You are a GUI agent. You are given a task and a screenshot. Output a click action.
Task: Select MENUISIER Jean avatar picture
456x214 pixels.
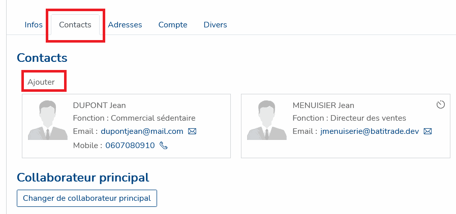click(x=267, y=120)
